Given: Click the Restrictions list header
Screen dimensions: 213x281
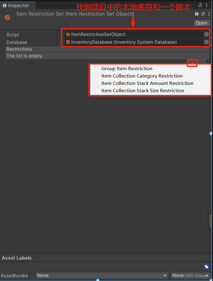Looking at the screenshot, I should (107, 49).
